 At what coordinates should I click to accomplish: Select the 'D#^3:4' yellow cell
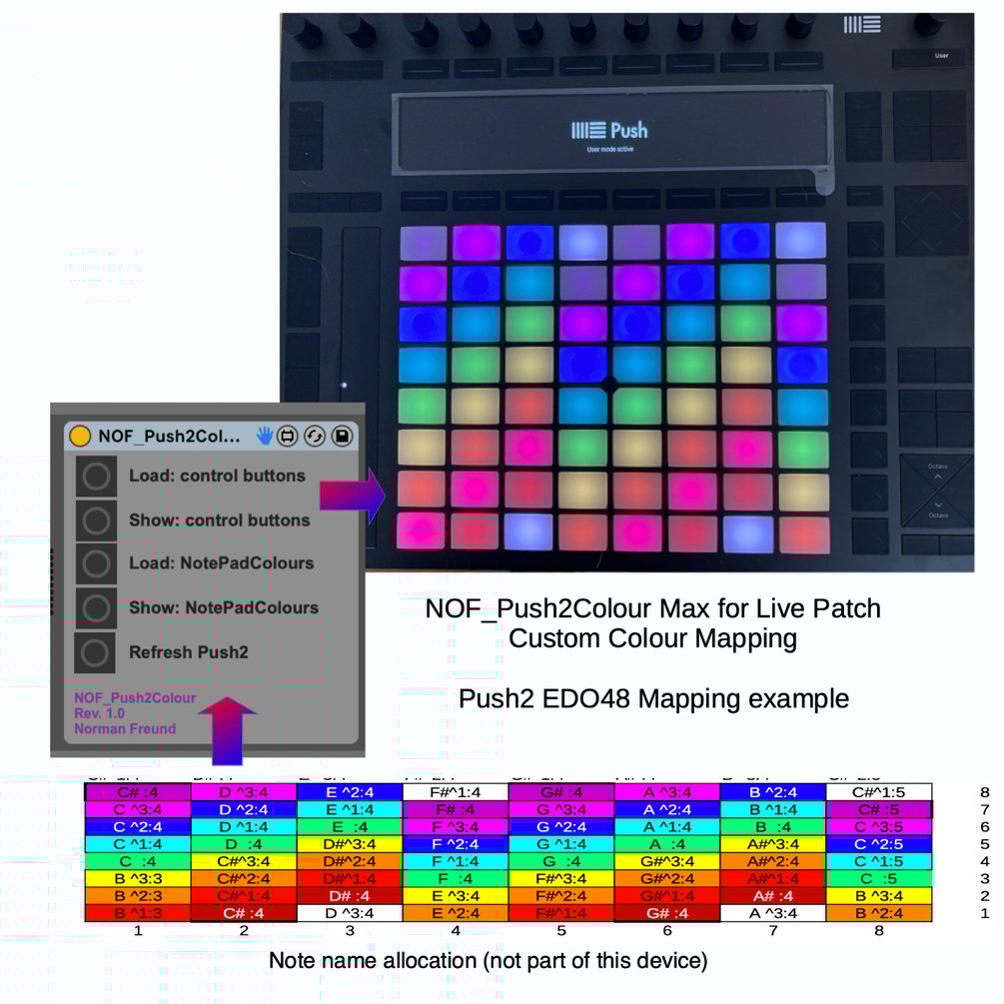[350, 844]
